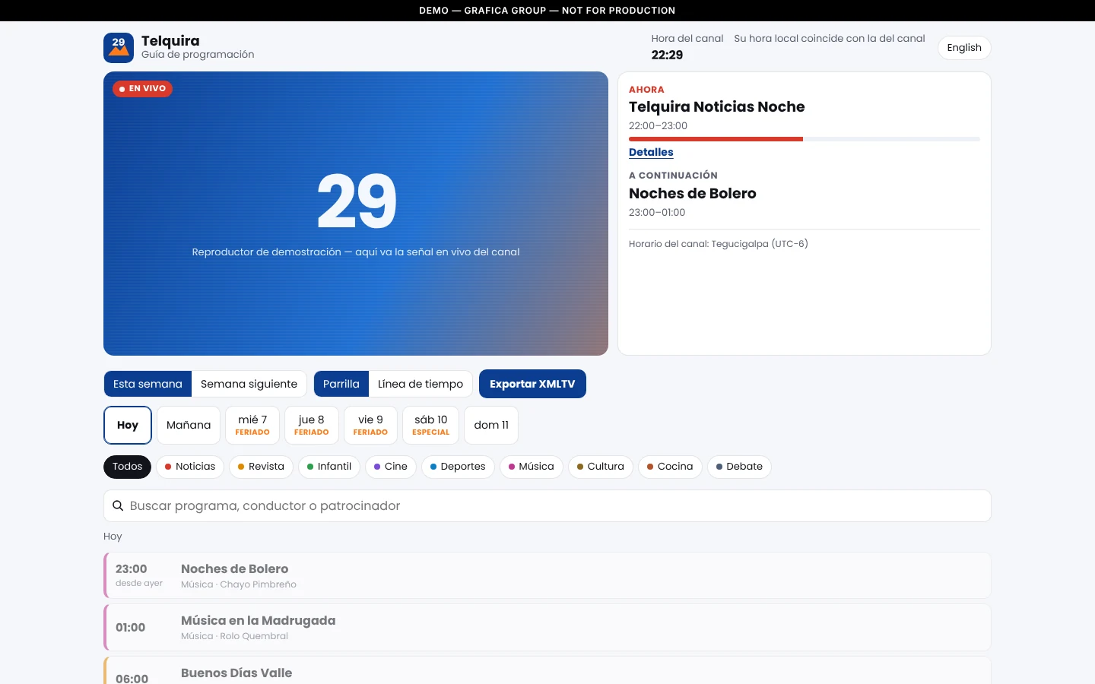This screenshot has height=684, width=1095.
Task: Click the Telquira channel 29 logo
Action: click(119, 48)
